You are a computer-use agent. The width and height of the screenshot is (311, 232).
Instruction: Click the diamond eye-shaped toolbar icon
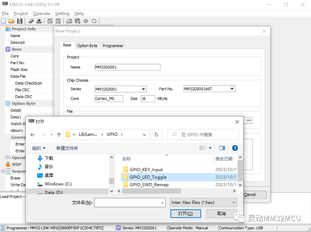click(86, 21)
